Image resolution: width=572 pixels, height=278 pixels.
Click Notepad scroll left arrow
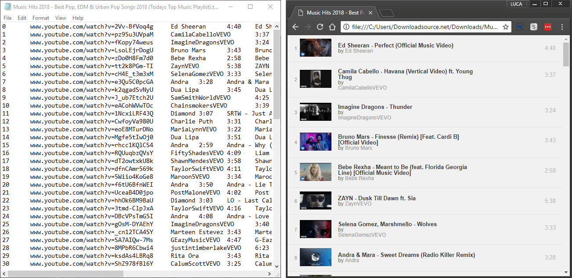tap(4, 274)
